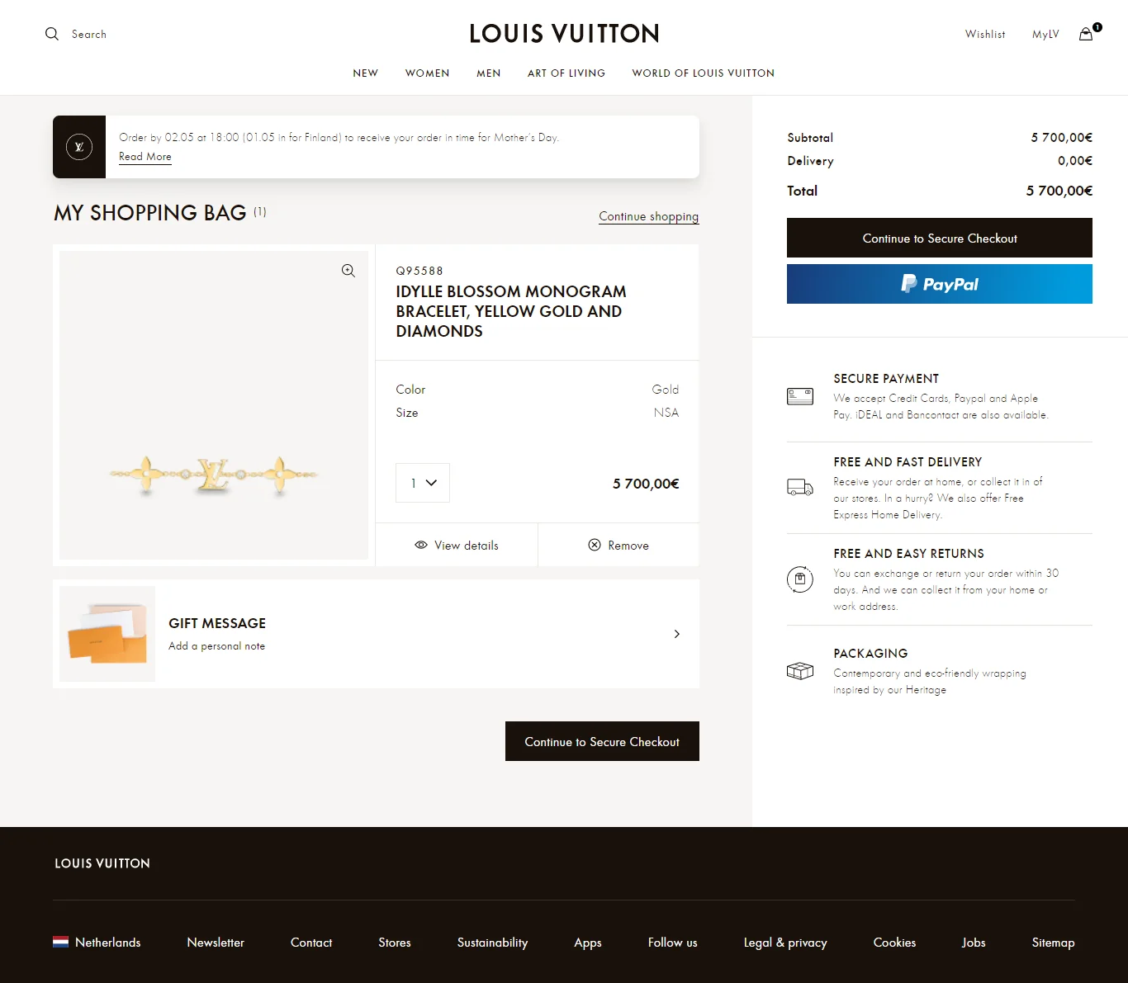The image size is (1128, 983).
Task: Click Continue shopping link
Action: pos(649,216)
